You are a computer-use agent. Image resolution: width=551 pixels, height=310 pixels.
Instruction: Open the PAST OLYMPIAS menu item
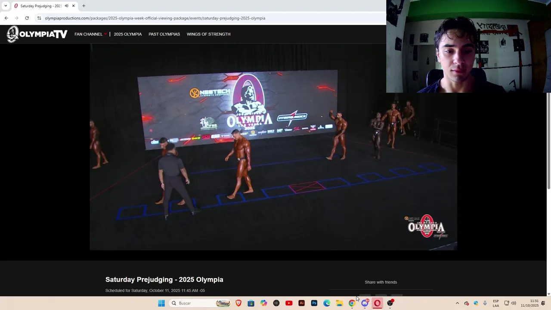[164, 34]
